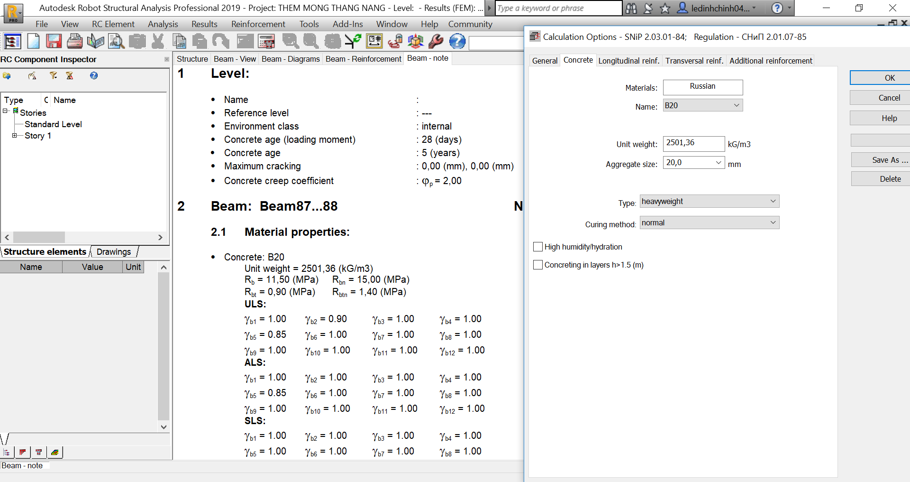Click the Print icon in toolbar
The image size is (910, 482).
click(74, 42)
